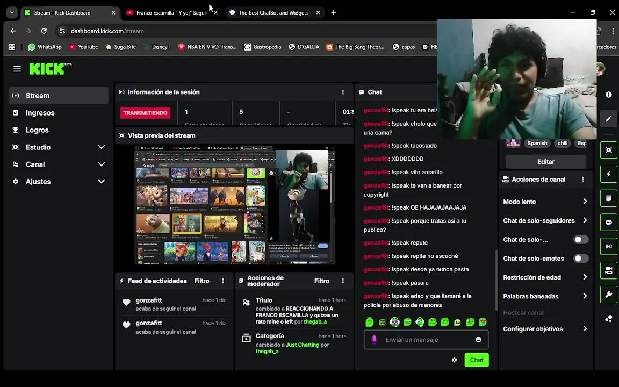Viewport: 619px width, 387px height.
Task: Click the Spanish tag
Action: 537,144
